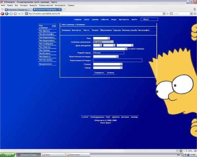
Task: Close the active Редактирование tab
Action: point(60,9)
